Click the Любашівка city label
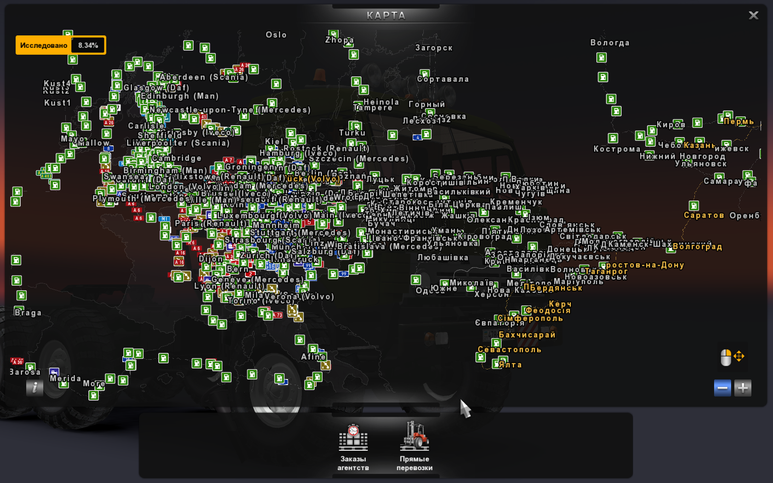This screenshot has height=483, width=773. (443, 258)
